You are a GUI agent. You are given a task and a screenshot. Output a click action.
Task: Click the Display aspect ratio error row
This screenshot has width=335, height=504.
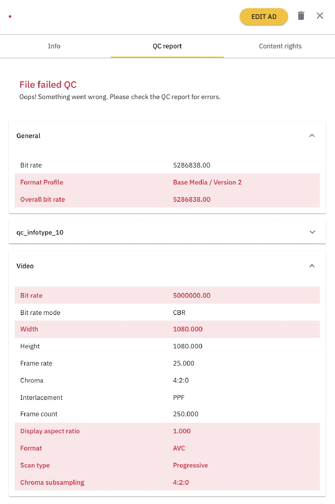[167, 431]
